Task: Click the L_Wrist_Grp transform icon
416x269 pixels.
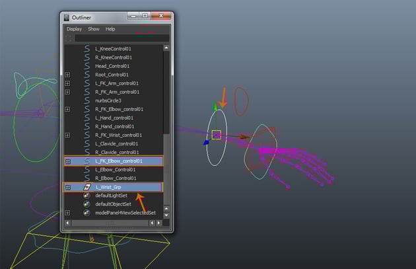Action: tap(87, 187)
